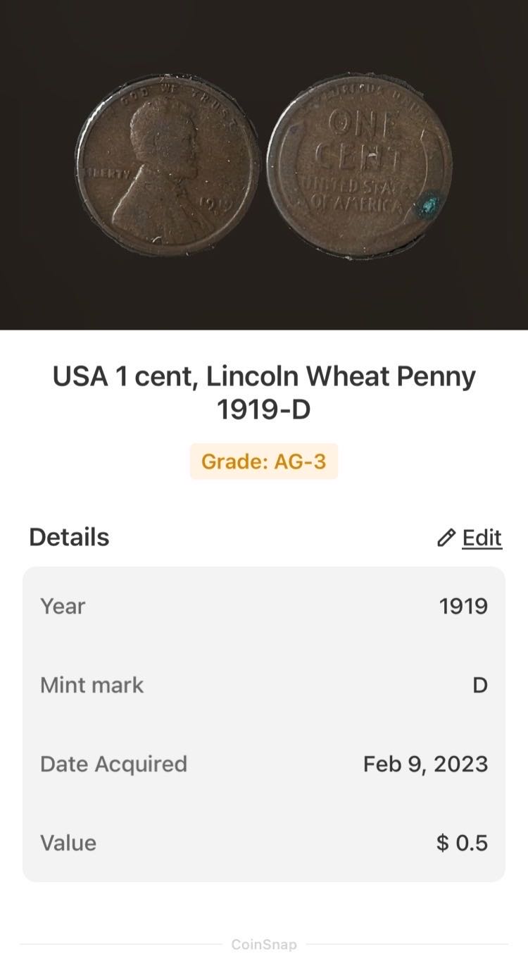The image size is (528, 978).
Task: Select the Year row label
Action: [63, 606]
